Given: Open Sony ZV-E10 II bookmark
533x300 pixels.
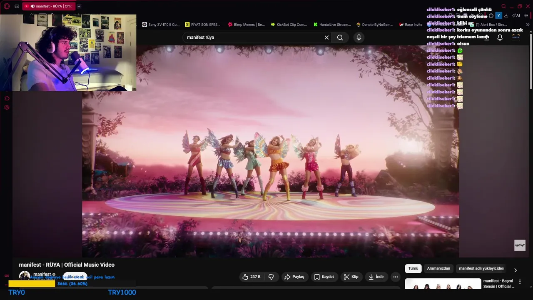Looking at the screenshot, I should 161,25.
